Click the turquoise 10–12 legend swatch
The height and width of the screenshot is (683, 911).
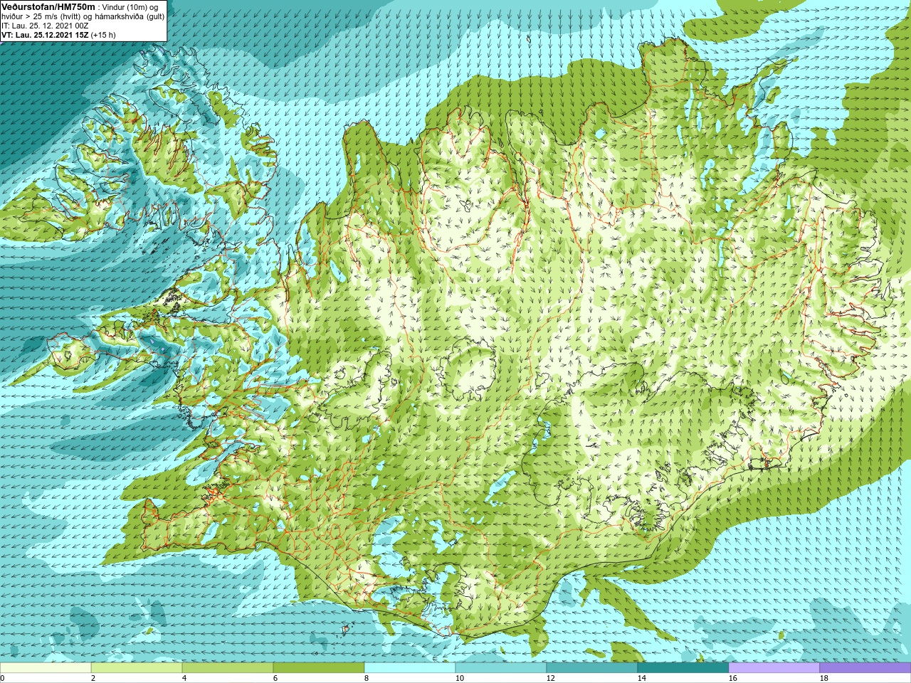point(501,668)
